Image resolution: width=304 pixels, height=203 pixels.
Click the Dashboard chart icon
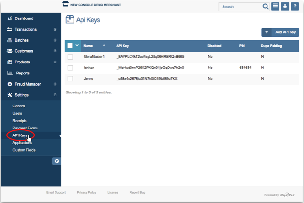pos(10,18)
